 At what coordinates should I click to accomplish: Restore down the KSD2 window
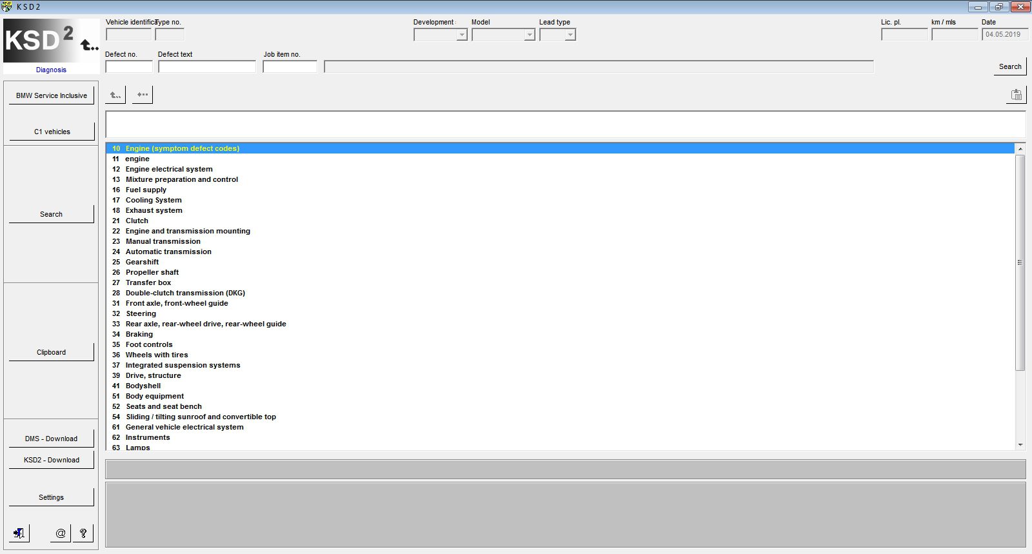[998, 7]
